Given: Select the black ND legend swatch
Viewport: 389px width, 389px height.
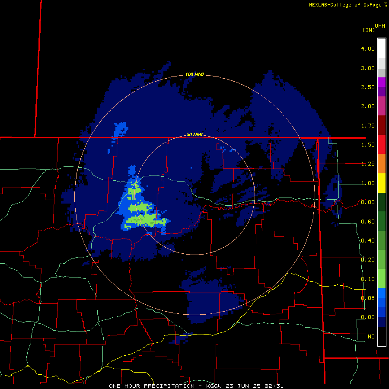Looking at the screenshot, I should click(x=382, y=336).
